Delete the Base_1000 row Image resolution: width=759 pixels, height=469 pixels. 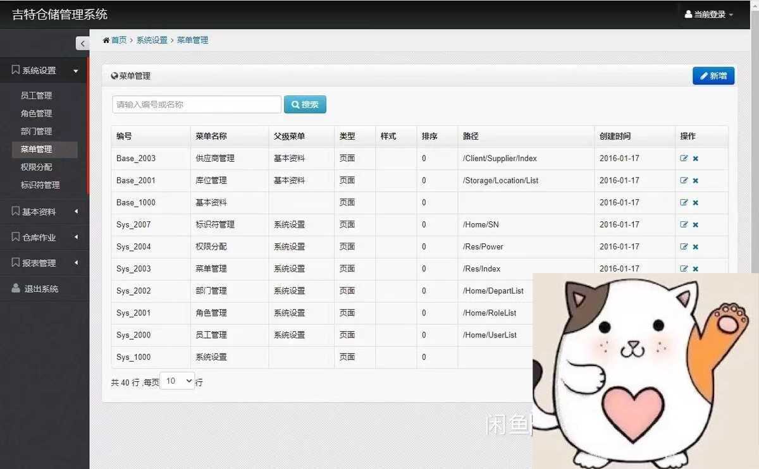pos(695,203)
